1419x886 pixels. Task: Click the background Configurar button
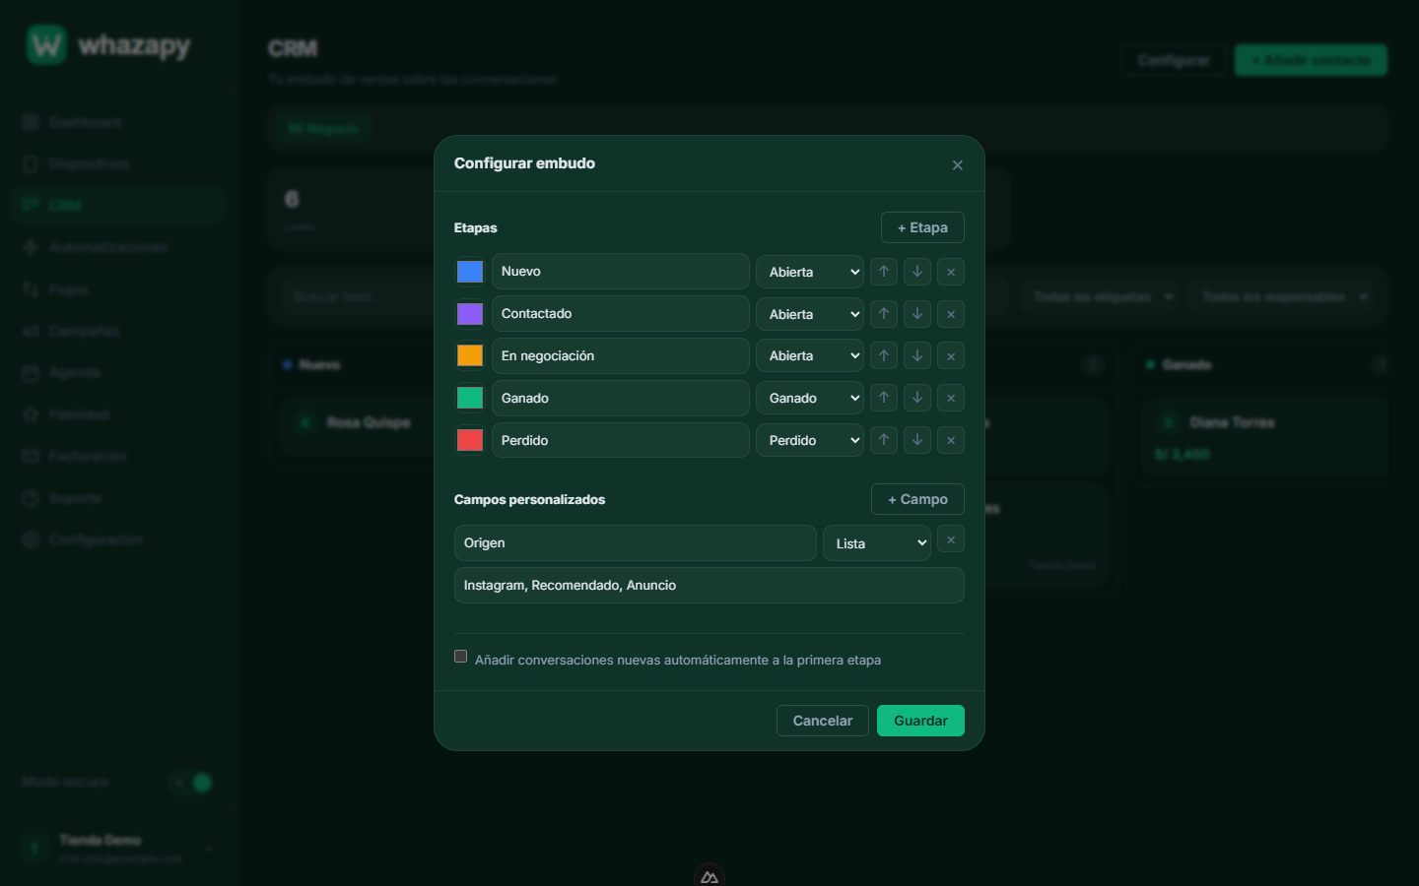pos(1174,60)
